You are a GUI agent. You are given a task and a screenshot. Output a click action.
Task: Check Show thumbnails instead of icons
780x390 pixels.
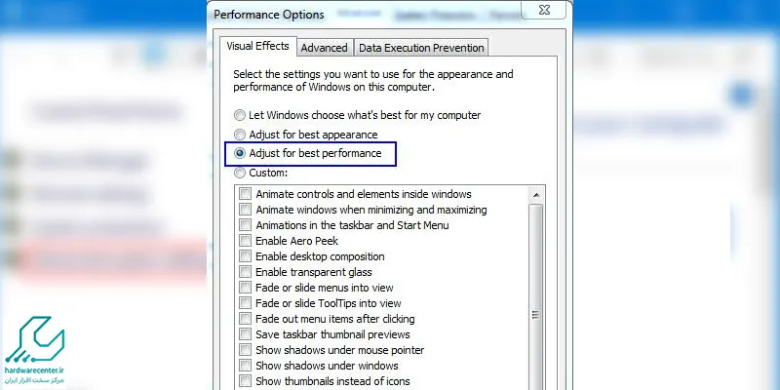(246, 381)
